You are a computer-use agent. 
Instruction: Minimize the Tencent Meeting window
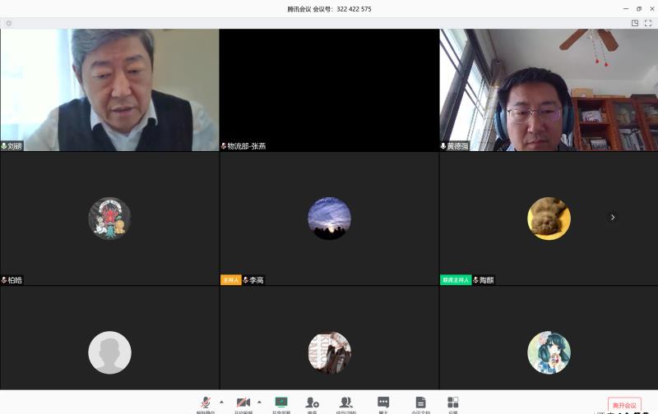click(626, 9)
